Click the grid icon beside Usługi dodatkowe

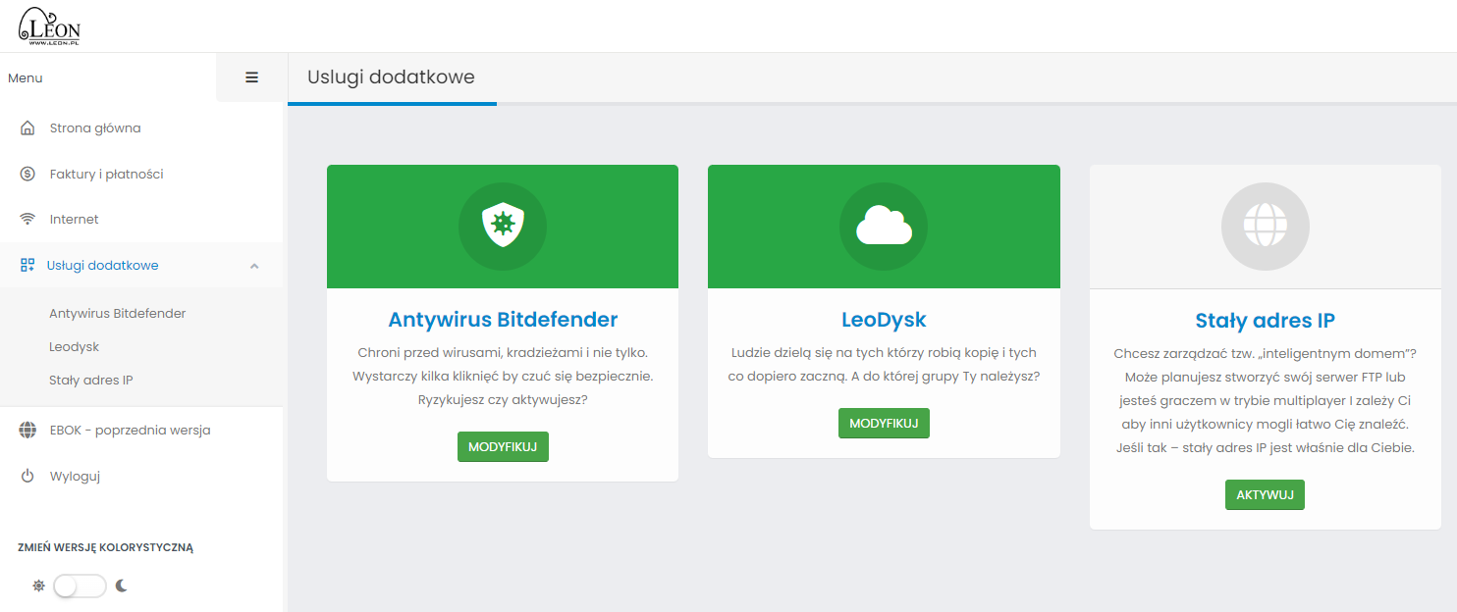tap(27, 265)
